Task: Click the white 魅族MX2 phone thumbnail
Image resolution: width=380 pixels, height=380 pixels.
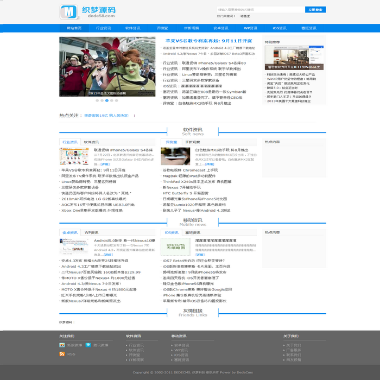Action: coord(175,156)
